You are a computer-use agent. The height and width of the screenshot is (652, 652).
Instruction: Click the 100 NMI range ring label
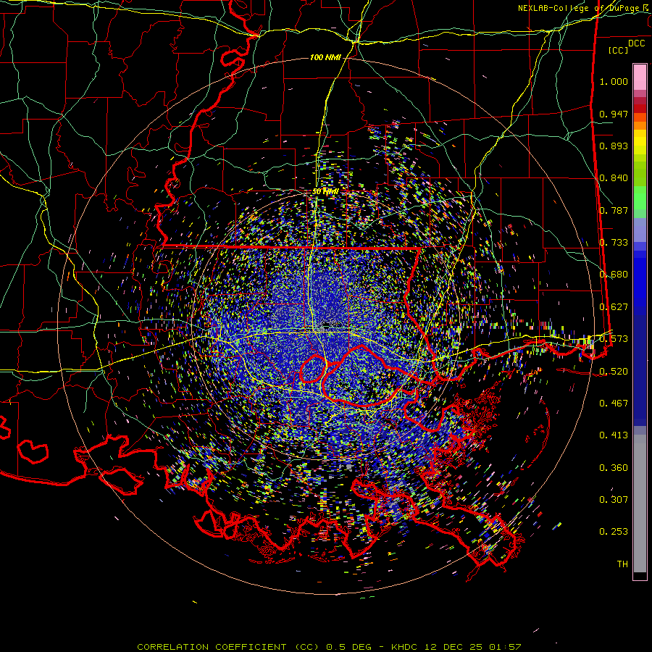(x=325, y=57)
